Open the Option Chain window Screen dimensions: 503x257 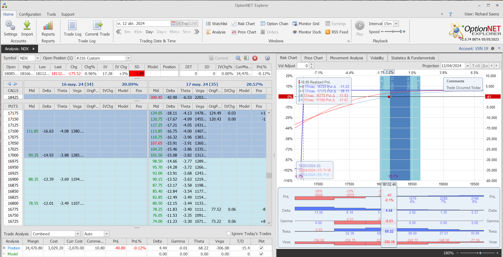point(274,24)
